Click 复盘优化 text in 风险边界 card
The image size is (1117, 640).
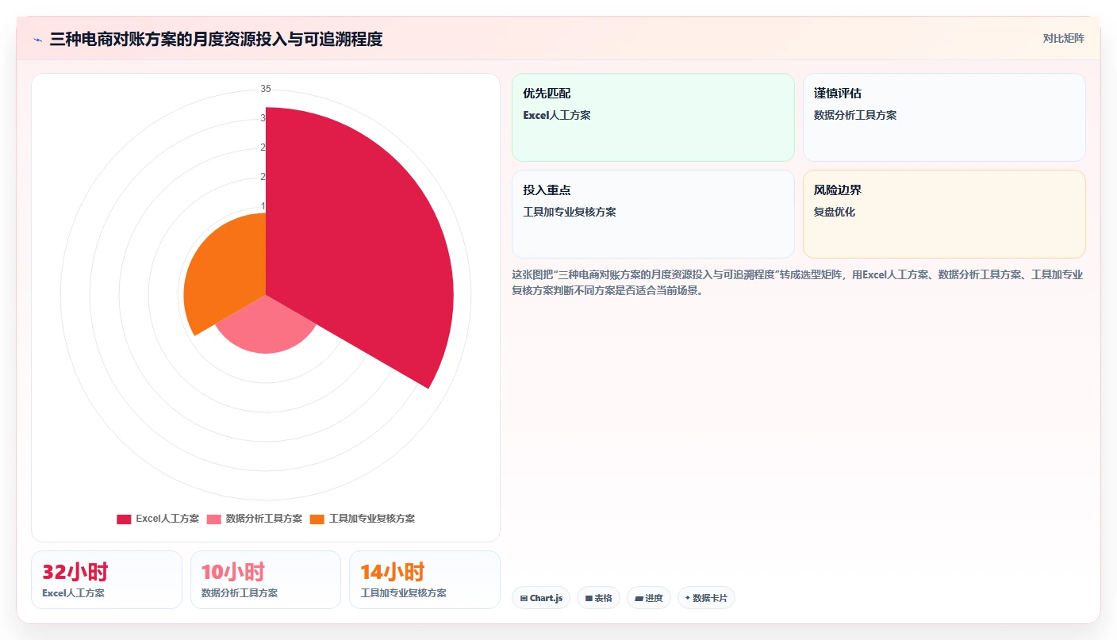point(835,213)
